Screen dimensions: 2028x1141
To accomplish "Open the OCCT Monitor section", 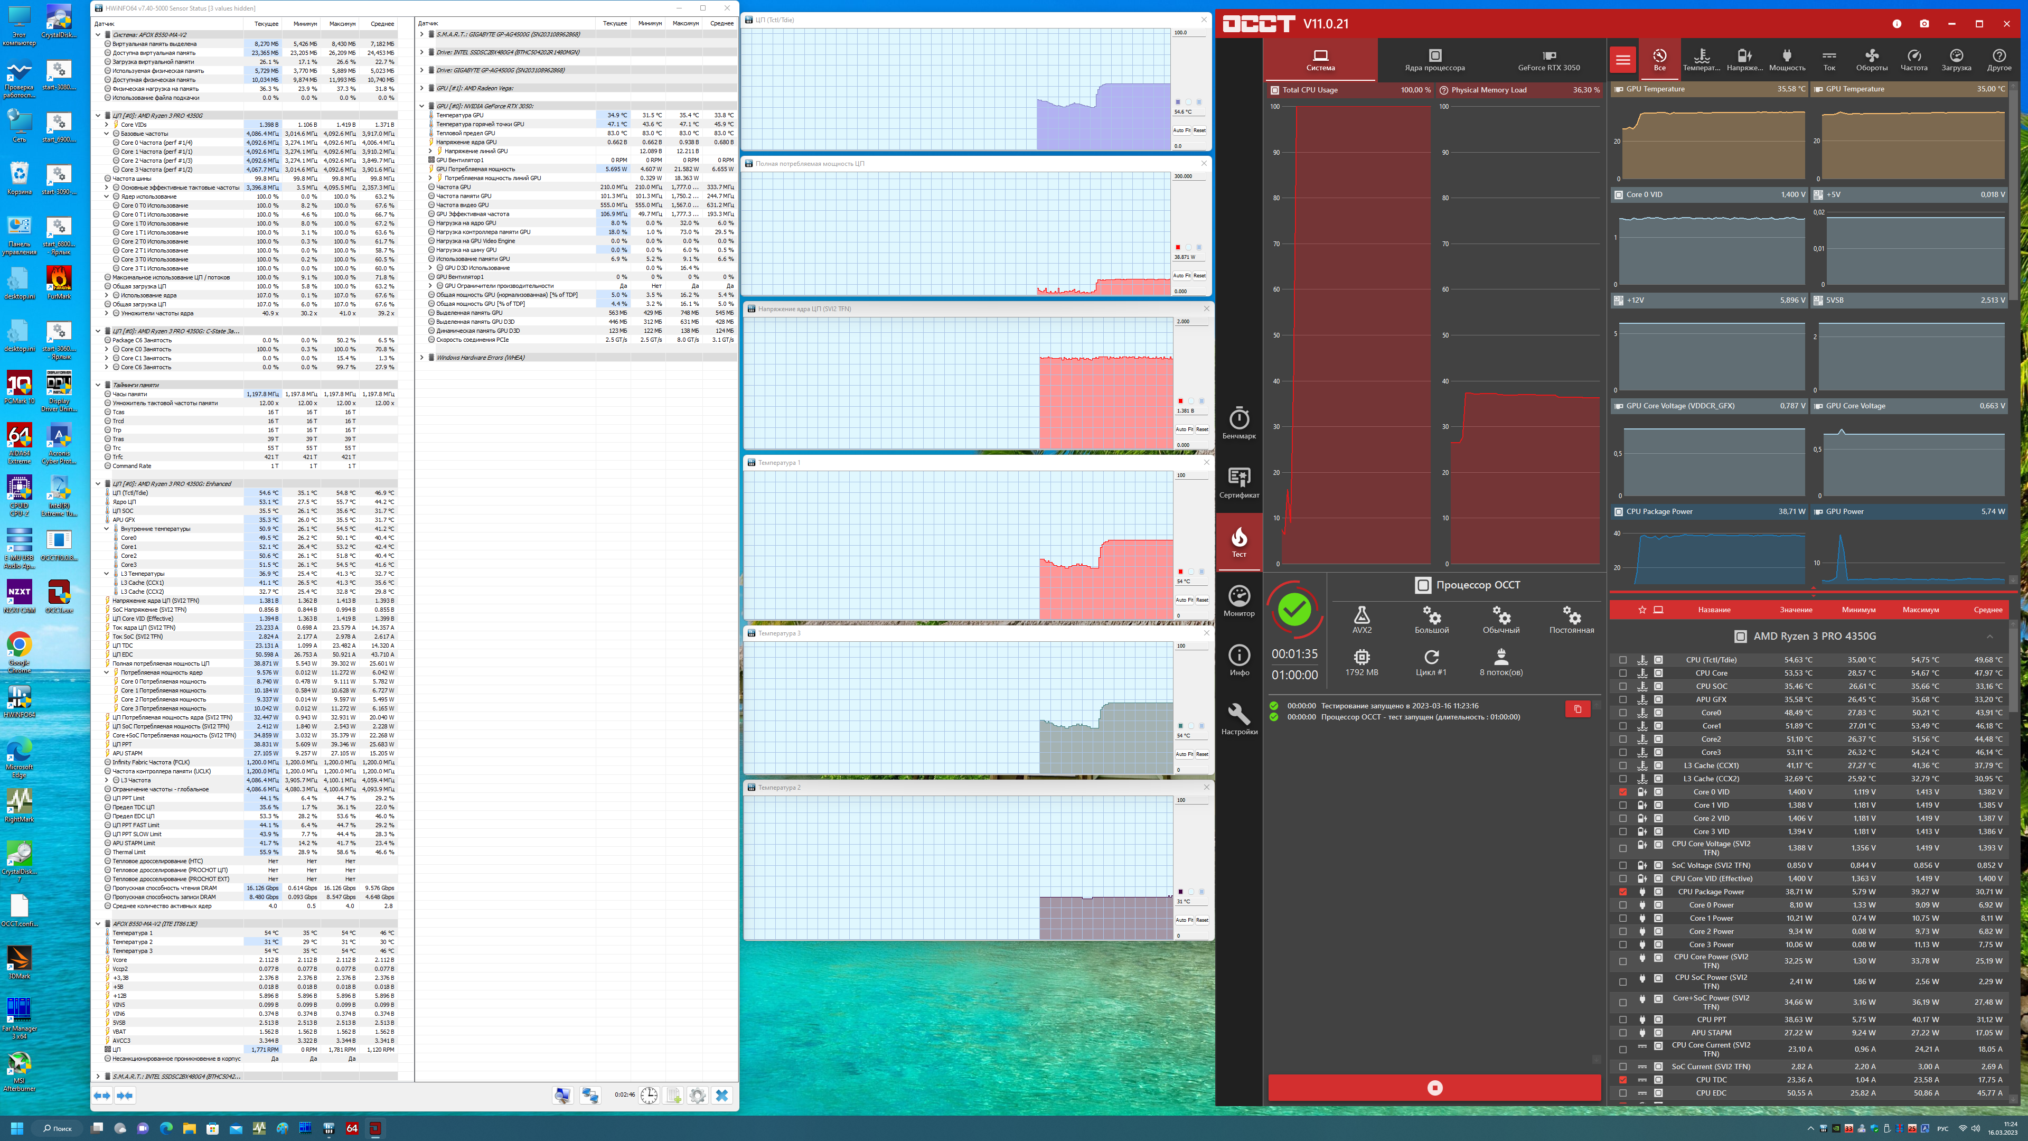I will (x=1238, y=601).
